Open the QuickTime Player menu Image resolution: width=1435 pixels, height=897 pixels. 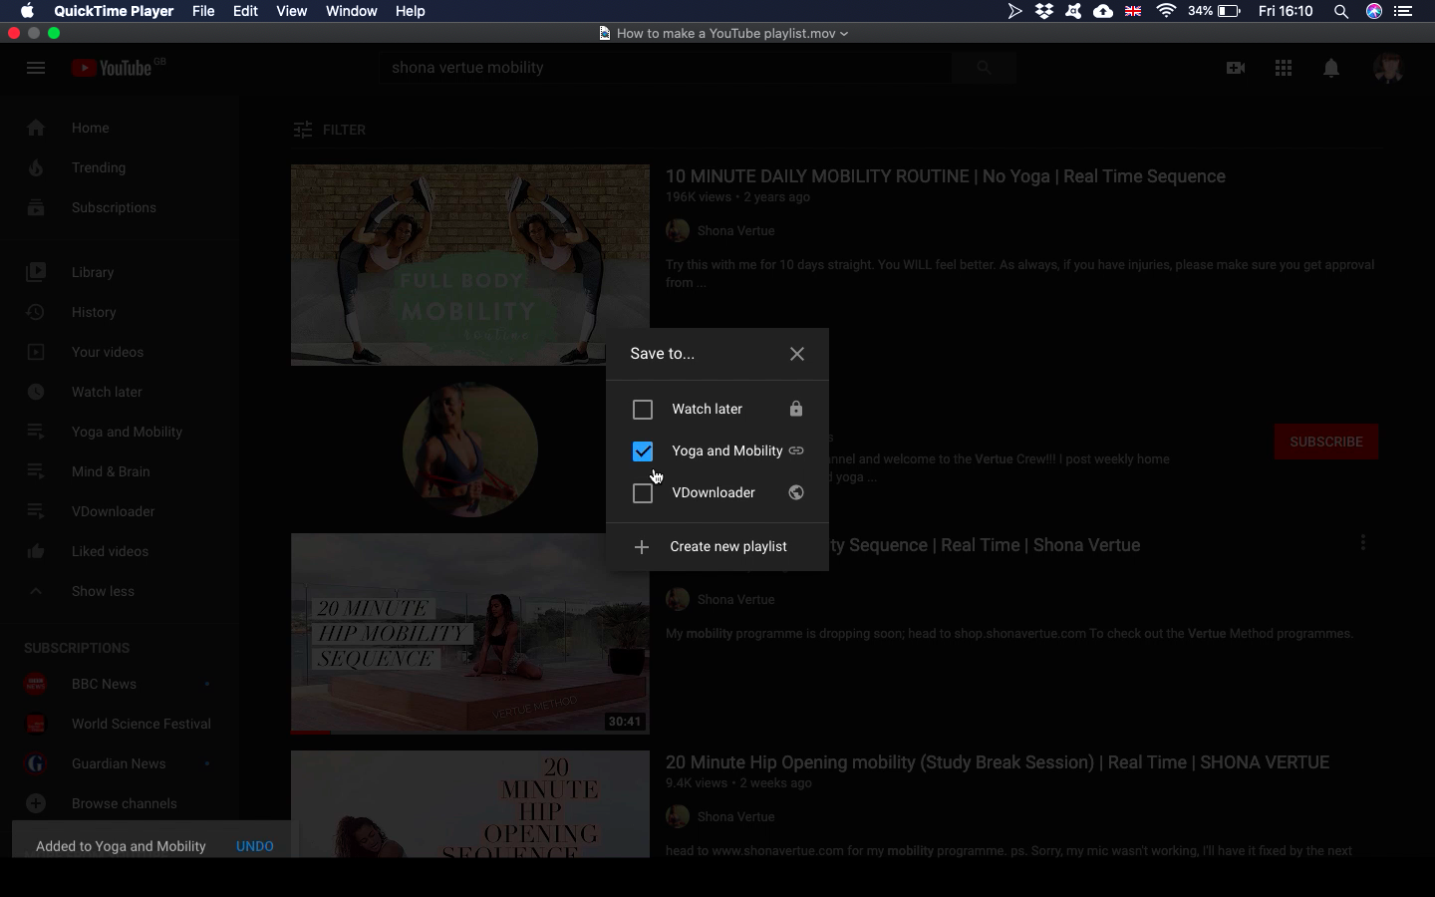(x=114, y=11)
